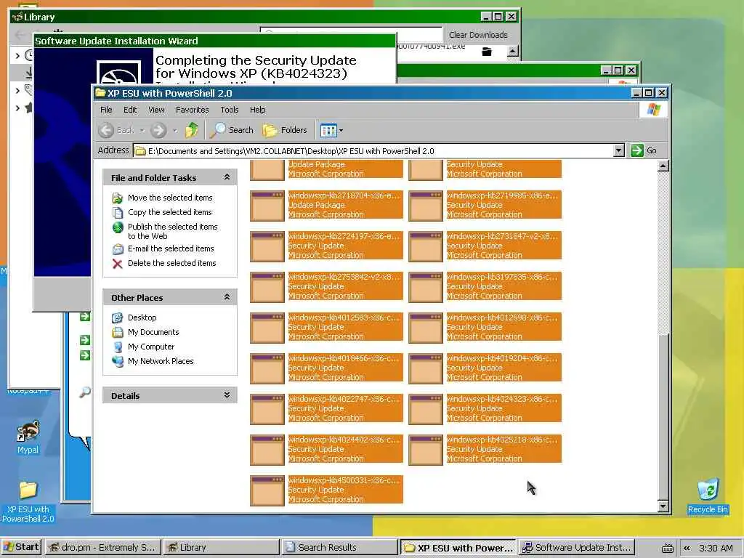The image size is (744, 558).
Task: Collapse File and Folder Tasks panel
Action: click(227, 177)
